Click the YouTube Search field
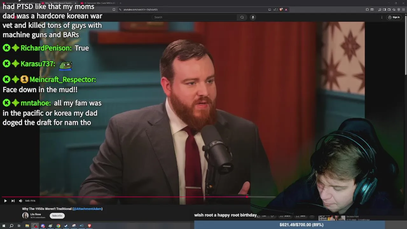The height and width of the screenshot is (229, 407). click(195, 17)
